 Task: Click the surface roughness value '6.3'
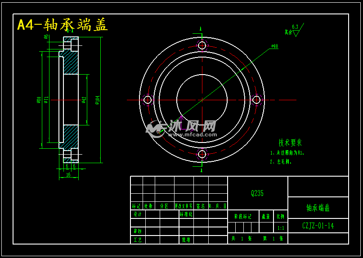(x=295, y=27)
